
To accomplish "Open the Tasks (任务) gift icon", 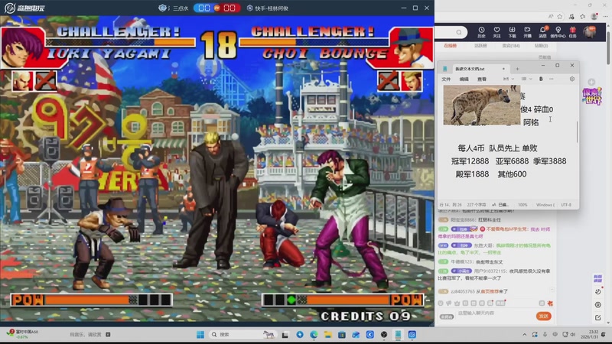I will point(572,32).
